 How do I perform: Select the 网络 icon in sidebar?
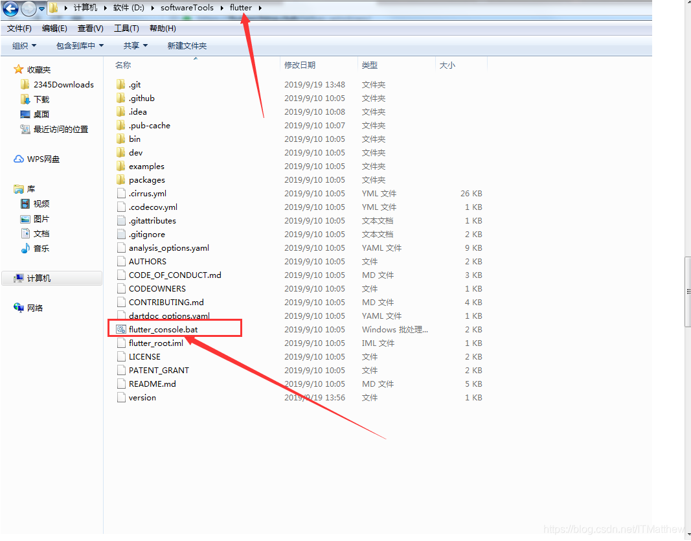pyautogui.click(x=19, y=308)
